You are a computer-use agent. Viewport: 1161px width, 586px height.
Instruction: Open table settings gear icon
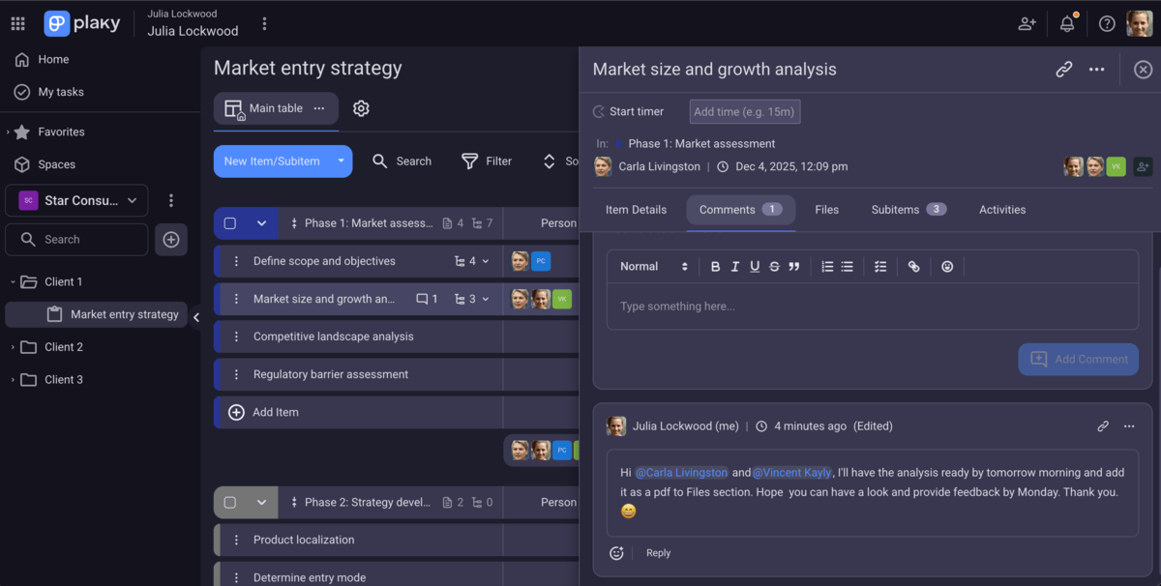(x=361, y=108)
